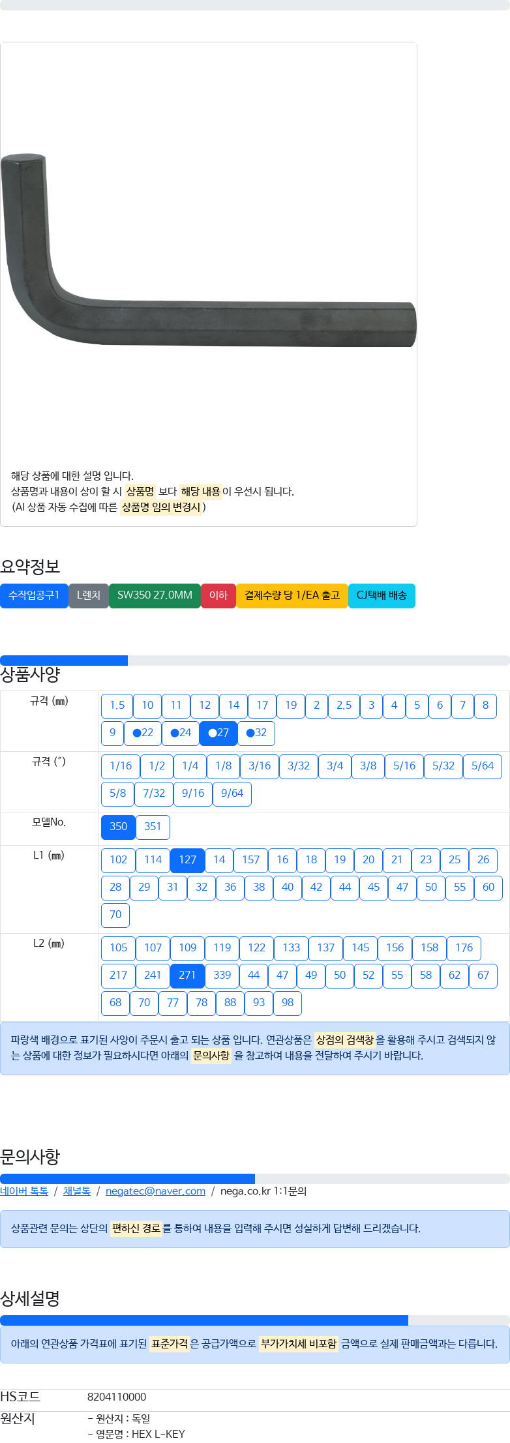Select model number 351
Screen dimensions: 510x1443
point(153,827)
